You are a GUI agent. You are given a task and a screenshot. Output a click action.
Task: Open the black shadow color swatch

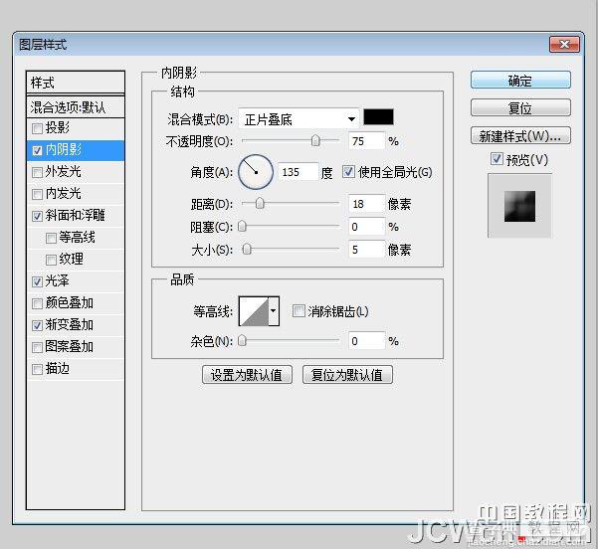tap(378, 116)
